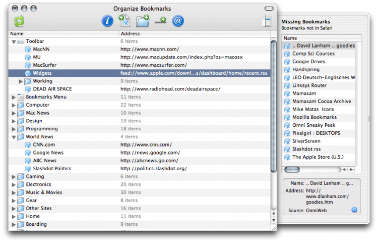Viewport: 378px width, 244px height.
Task: Click the new bookmark page icon
Action: point(124,21)
